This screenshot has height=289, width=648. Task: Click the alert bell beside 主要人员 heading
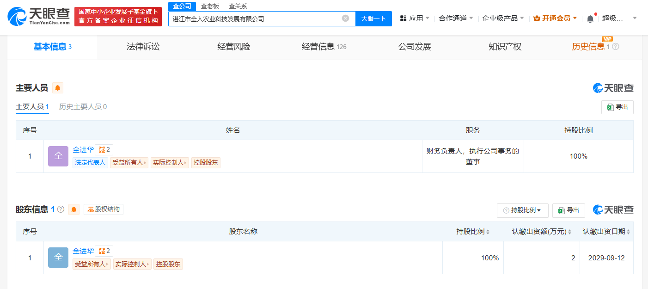pos(58,88)
